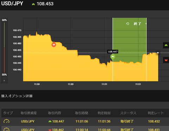Click the タイプ column header

coord(8,113)
